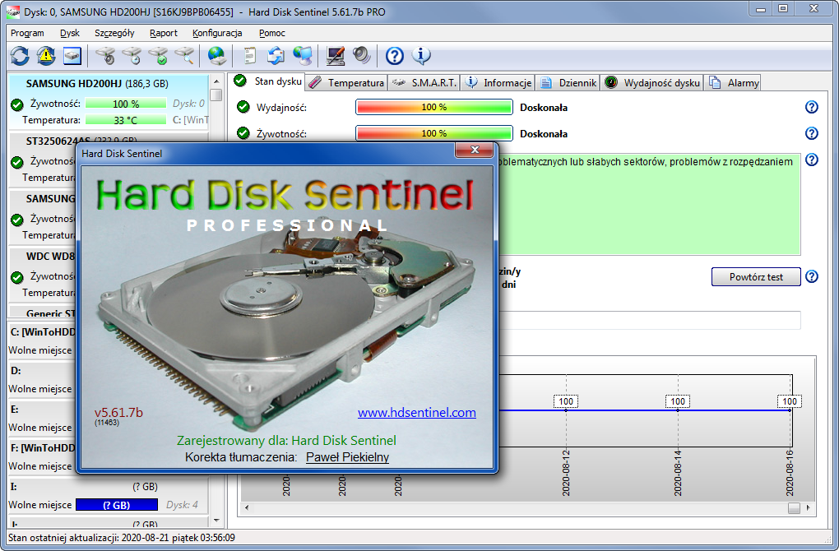839x551 pixels.
Task: Click the disk list scrollbar down arrow
Action: click(216, 520)
